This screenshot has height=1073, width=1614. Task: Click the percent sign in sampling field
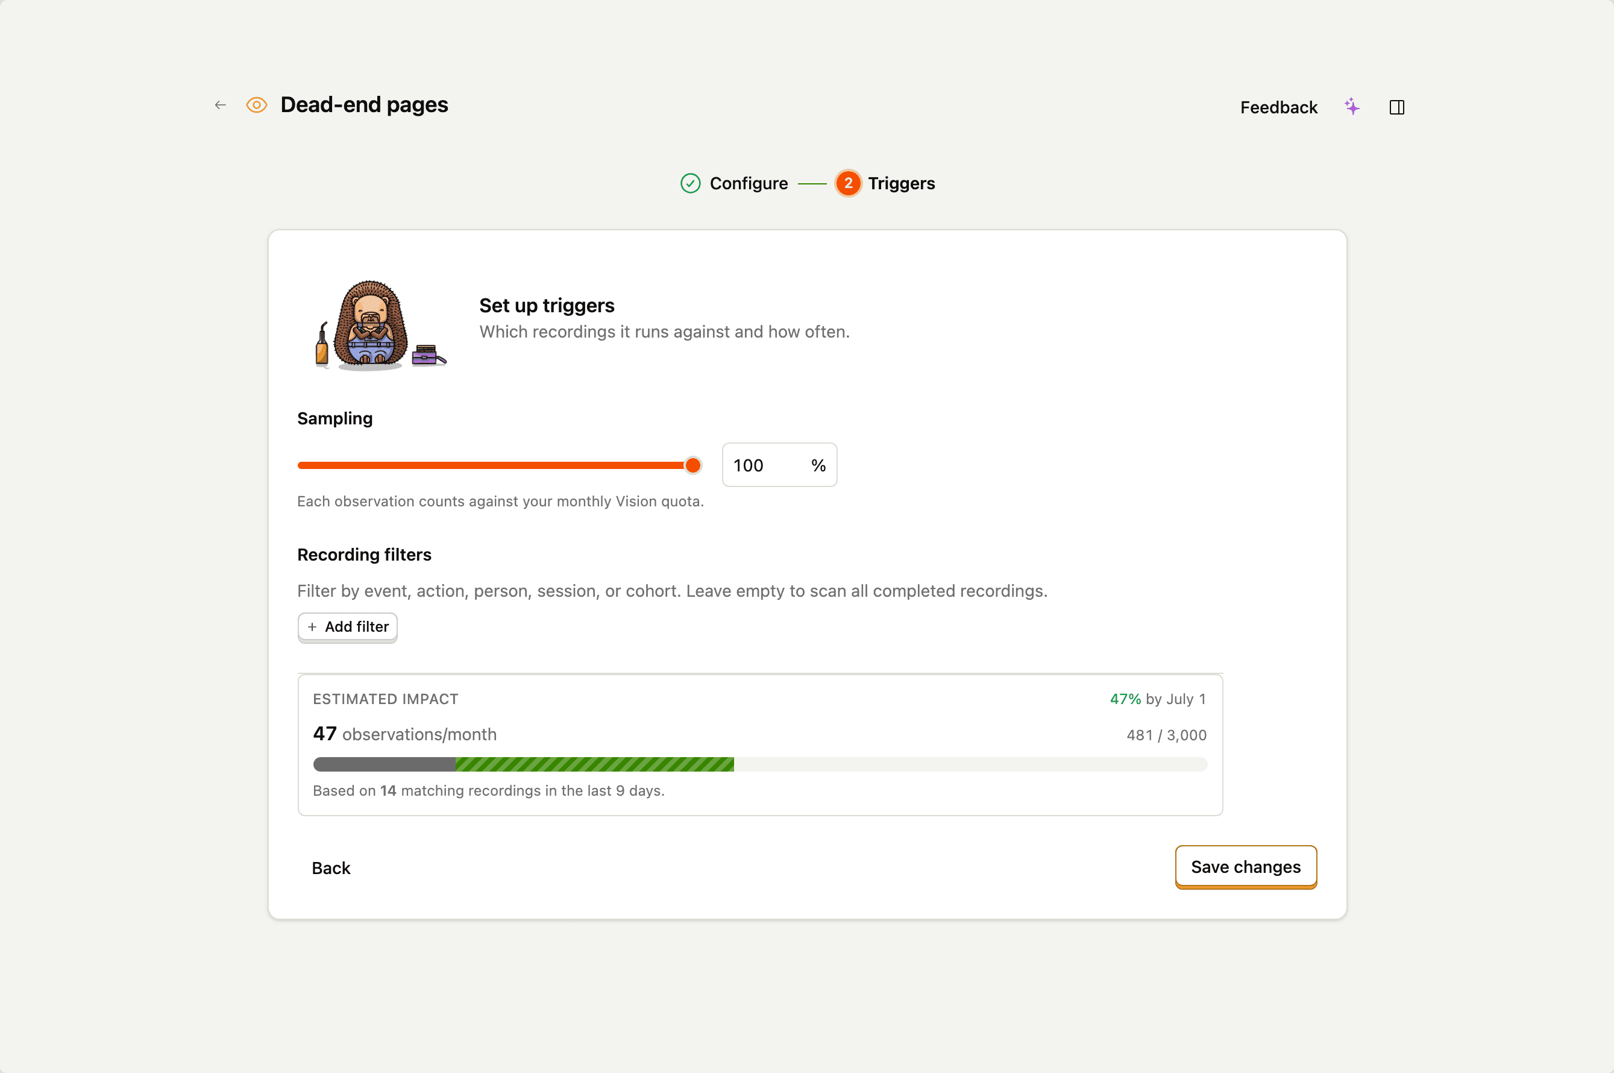(818, 465)
